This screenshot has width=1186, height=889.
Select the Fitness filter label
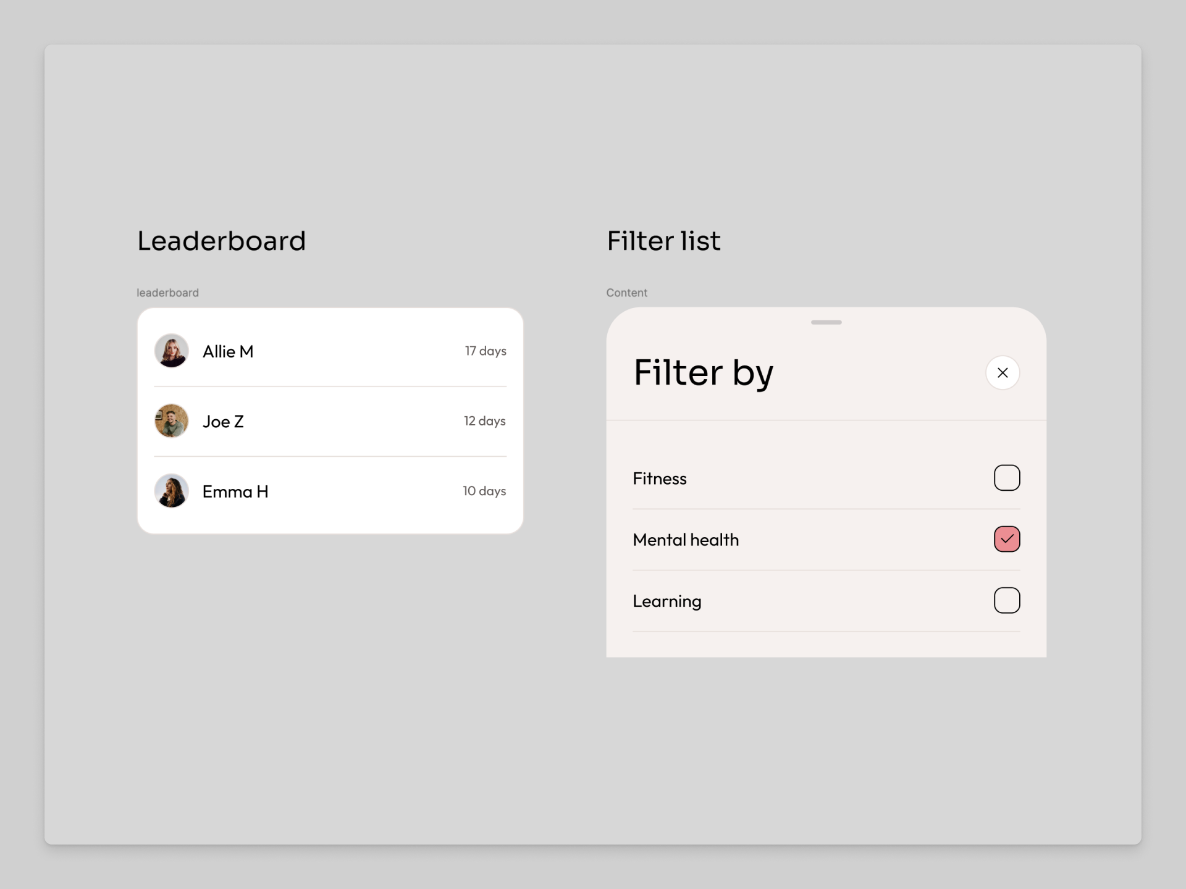click(x=660, y=479)
